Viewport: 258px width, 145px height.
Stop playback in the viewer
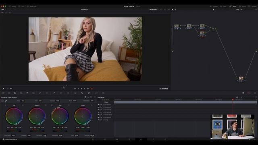81,89
